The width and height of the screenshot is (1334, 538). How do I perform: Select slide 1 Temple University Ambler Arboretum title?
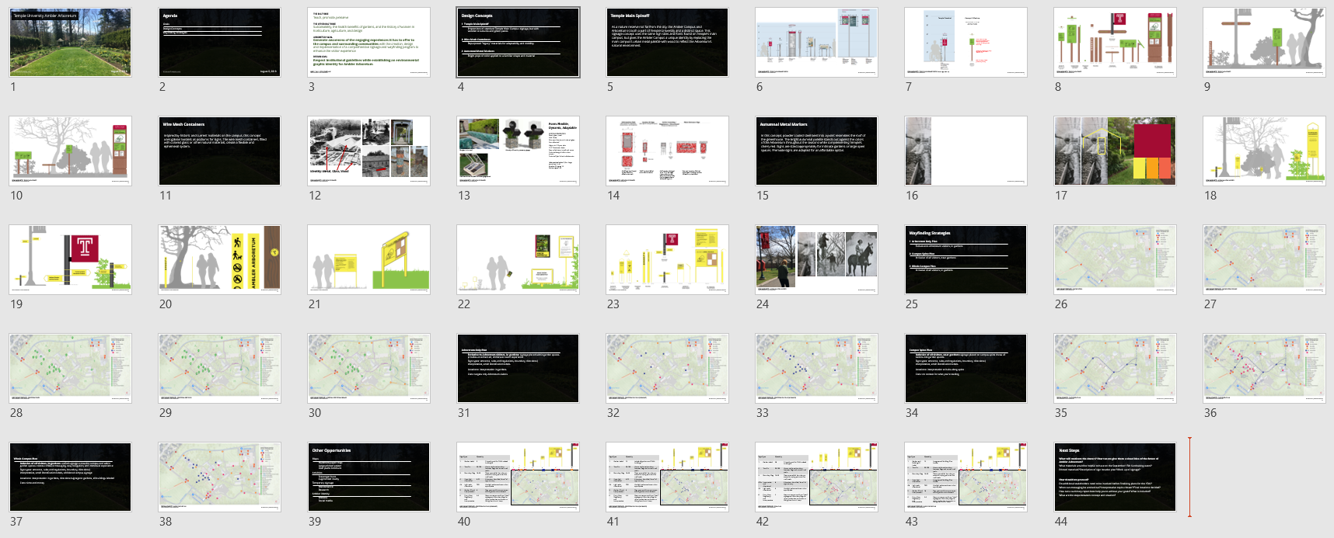click(71, 43)
